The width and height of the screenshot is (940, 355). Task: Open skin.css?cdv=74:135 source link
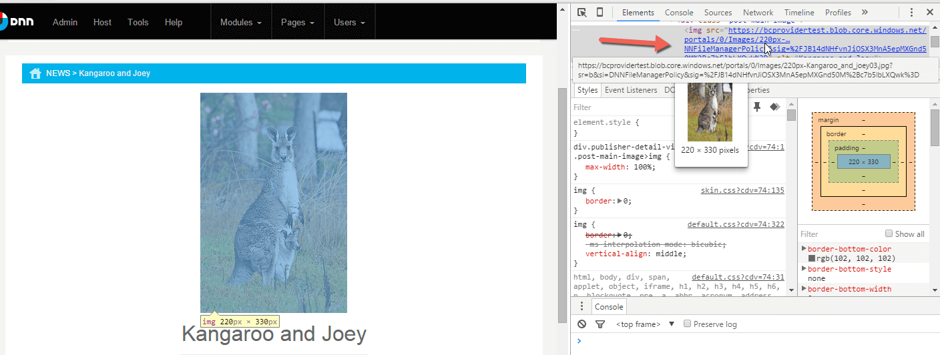coord(742,190)
